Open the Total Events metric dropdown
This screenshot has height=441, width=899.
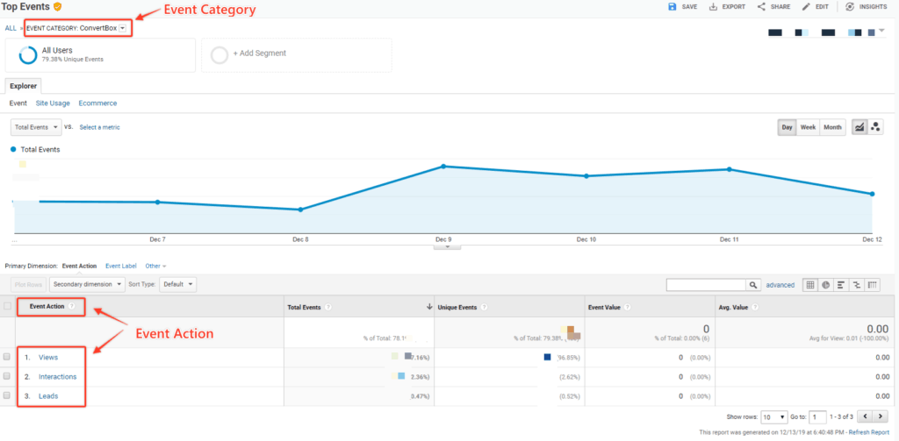[37, 127]
